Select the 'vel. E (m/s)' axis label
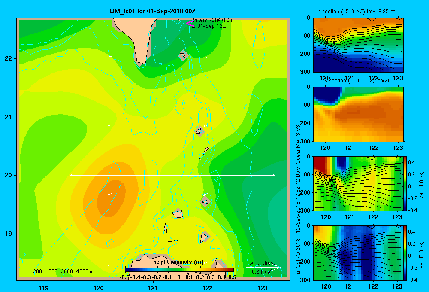Screen dimensions: 429x292 (421, 255)
